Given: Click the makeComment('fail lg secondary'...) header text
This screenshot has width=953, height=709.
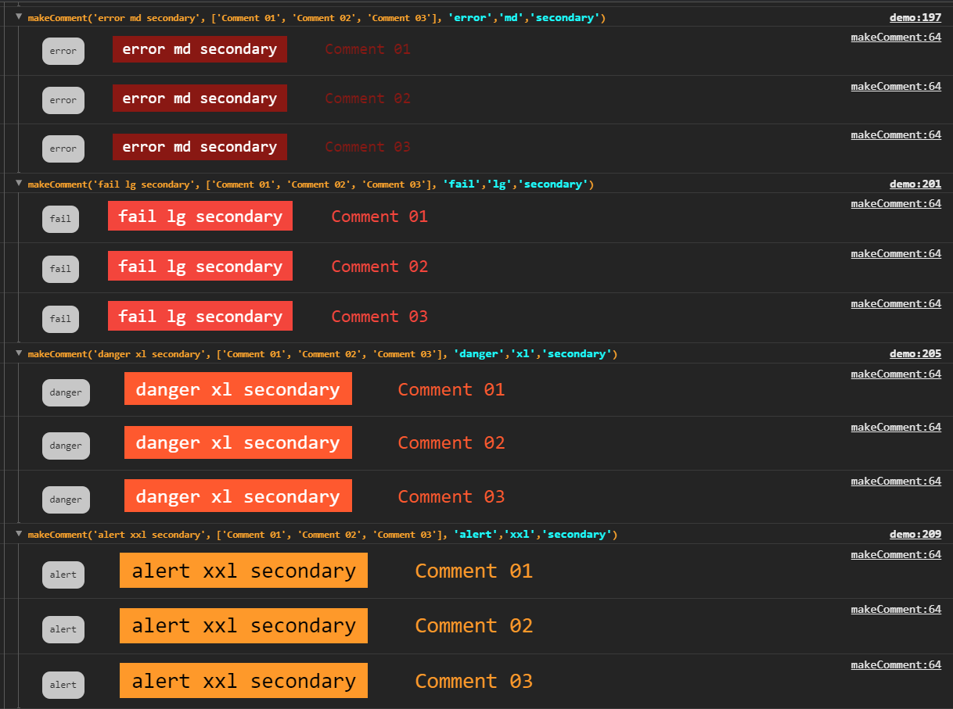Looking at the screenshot, I should [311, 184].
